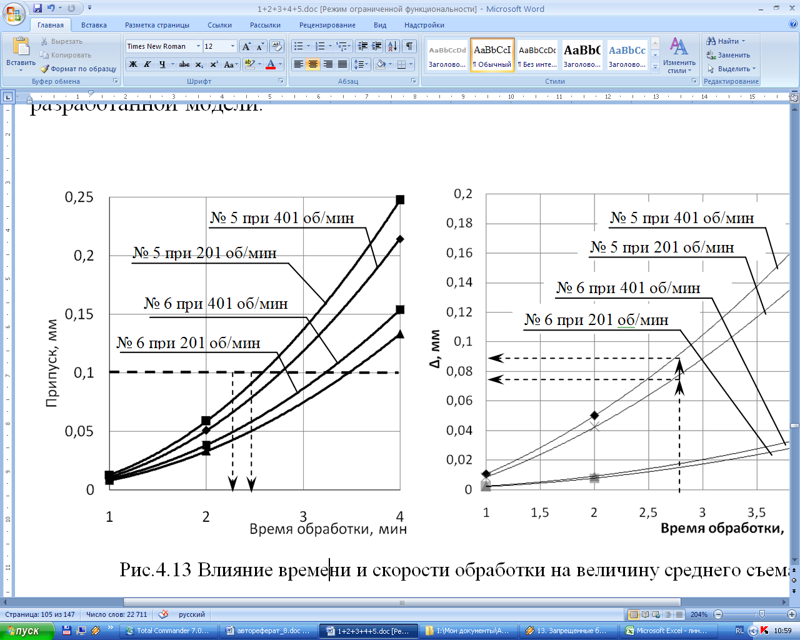800x640 pixels.
Task: Open the round Office button menu
Action: pos(14,12)
